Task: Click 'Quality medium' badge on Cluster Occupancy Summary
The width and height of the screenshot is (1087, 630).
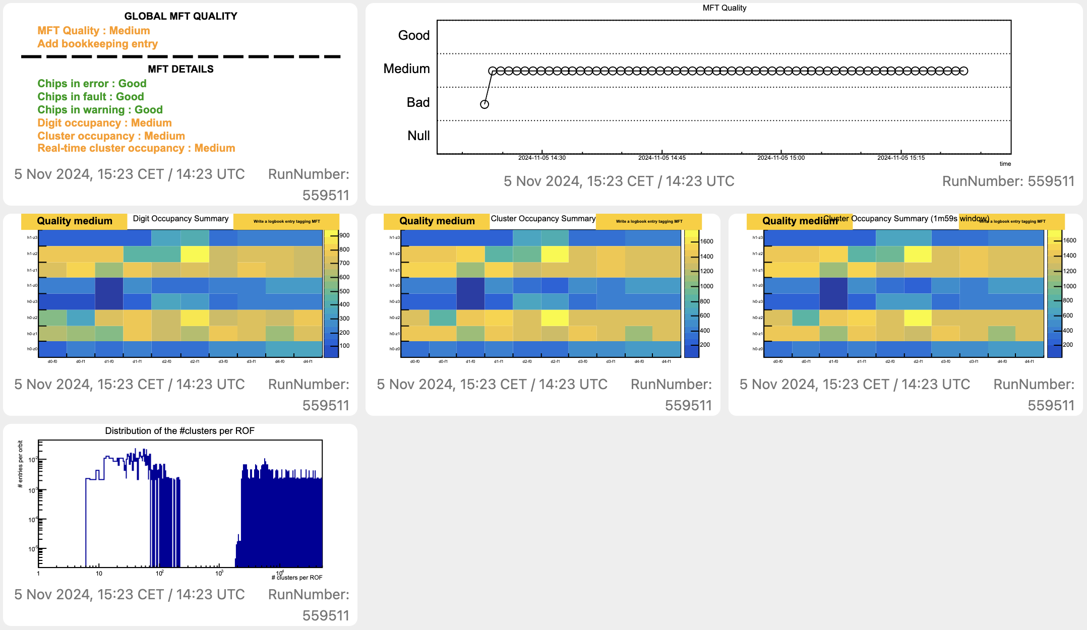Action: (x=437, y=221)
